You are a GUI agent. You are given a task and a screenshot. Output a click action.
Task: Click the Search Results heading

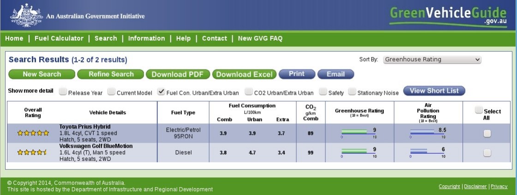(67, 60)
